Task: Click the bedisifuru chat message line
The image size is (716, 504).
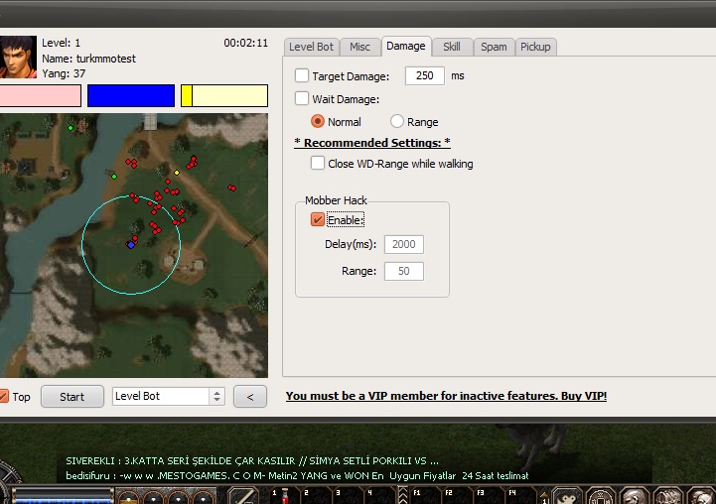Action: pyautogui.click(x=297, y=475)
